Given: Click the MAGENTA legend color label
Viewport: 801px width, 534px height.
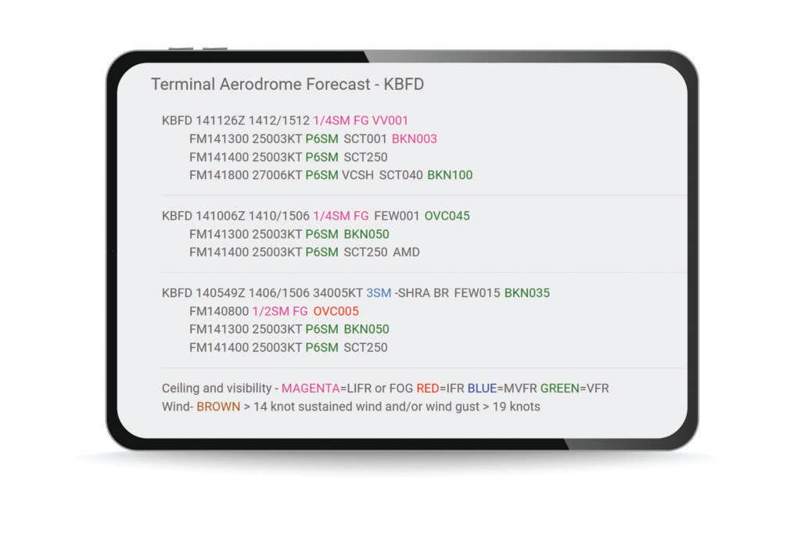Looking at the screenshot, I should [311, 389].
